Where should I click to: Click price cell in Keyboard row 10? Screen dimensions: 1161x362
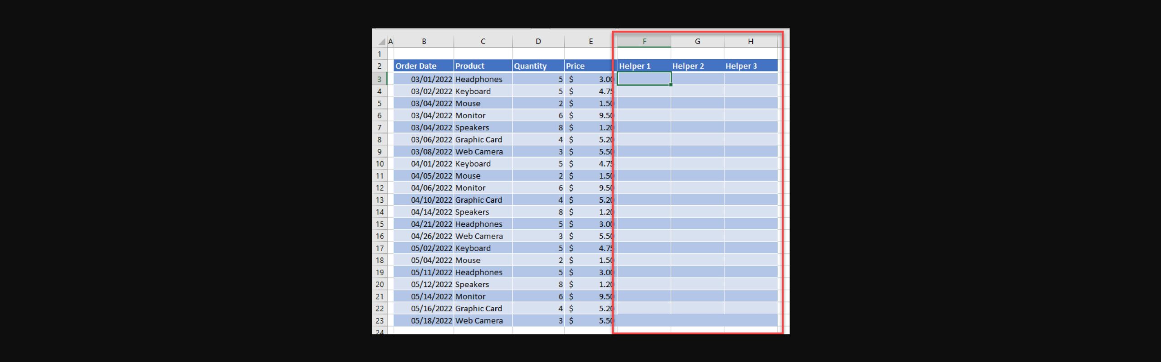(x=590, y=164)
